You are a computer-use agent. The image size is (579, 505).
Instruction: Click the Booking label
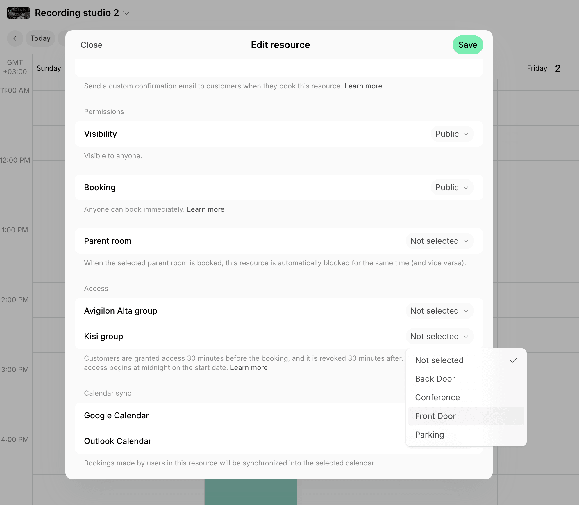click(100, 187)
